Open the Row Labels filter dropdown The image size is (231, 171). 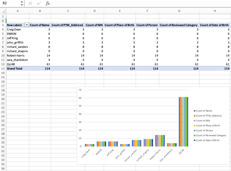pyautogui.click(x=27, y=25)
